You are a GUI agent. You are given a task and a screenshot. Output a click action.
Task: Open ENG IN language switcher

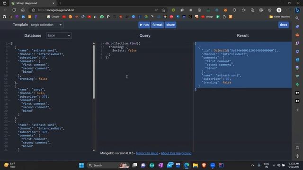click(267, 165)
